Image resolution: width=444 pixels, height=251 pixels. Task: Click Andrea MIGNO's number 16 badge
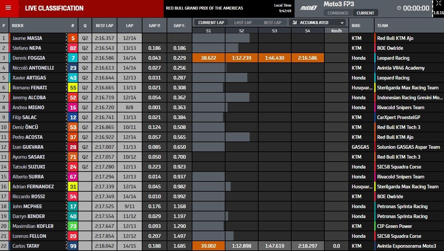pos(73,107)
